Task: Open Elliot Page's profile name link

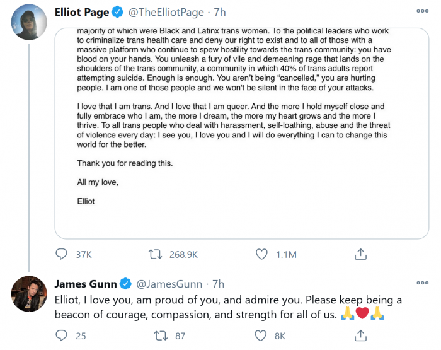Action: [x=81, y=11]
